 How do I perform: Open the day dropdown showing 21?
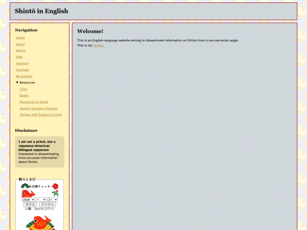tap(52, 200)
